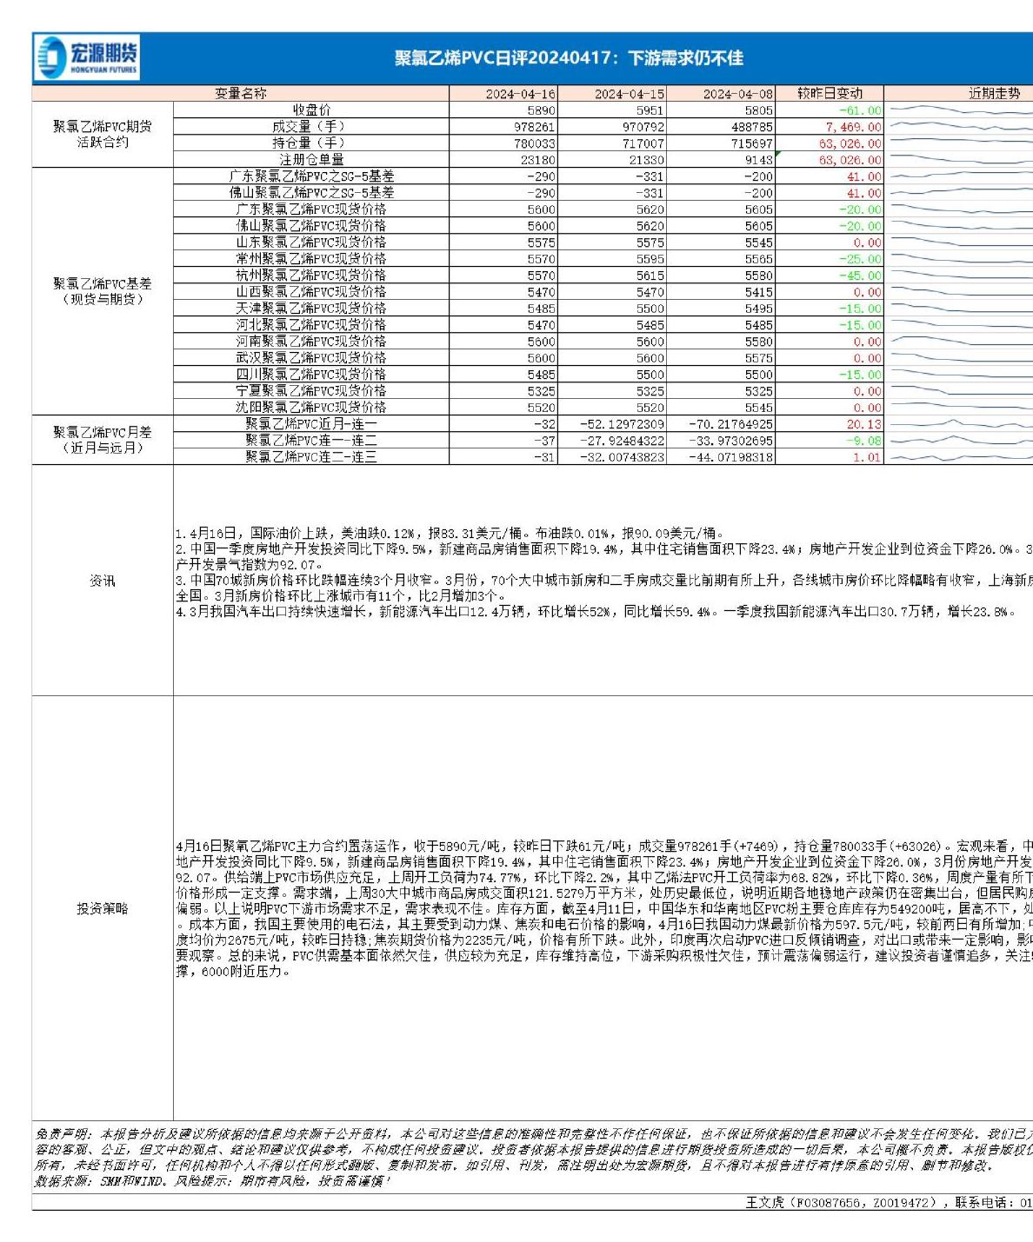This screenshot has width=1033, height=1242.
Task: Click the 聚氯乙烯PVC近月-连一 trend sparkline
Action: [x=960, y=424]
